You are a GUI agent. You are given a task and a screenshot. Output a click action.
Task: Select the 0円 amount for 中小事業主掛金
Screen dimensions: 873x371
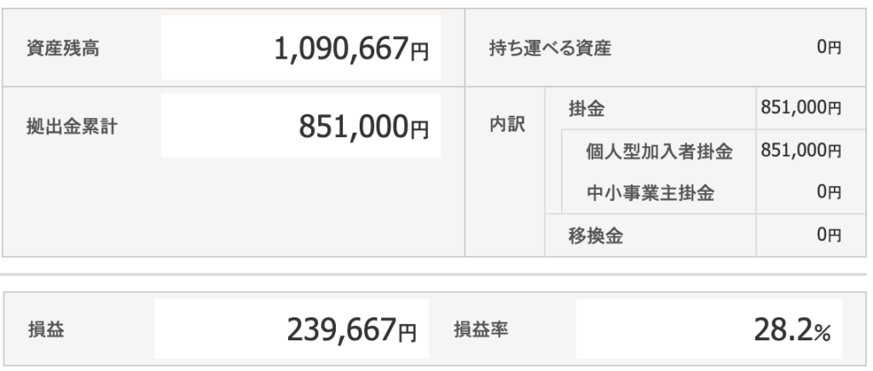(829, 193)
